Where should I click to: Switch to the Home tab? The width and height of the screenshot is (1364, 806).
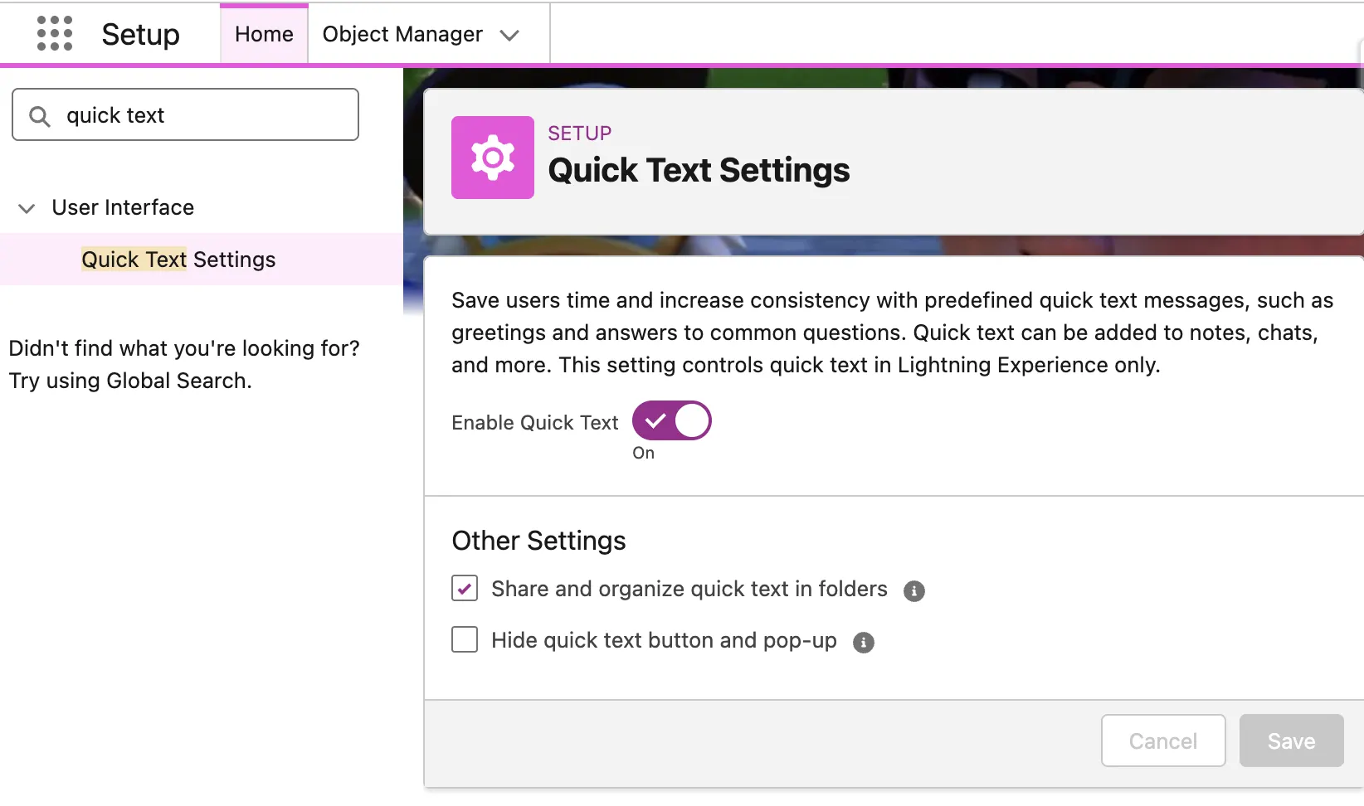264,34
